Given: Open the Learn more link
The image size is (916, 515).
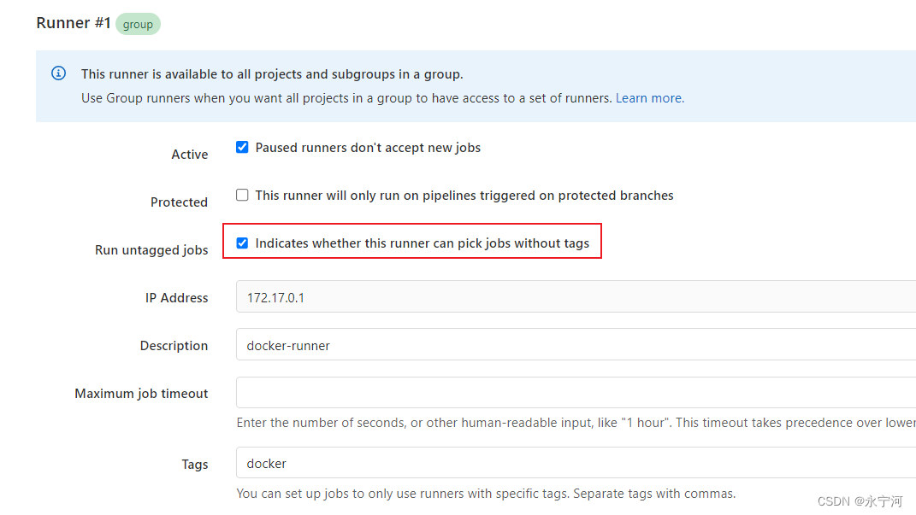Looking at the screenshot, I should tap(650, 98).
